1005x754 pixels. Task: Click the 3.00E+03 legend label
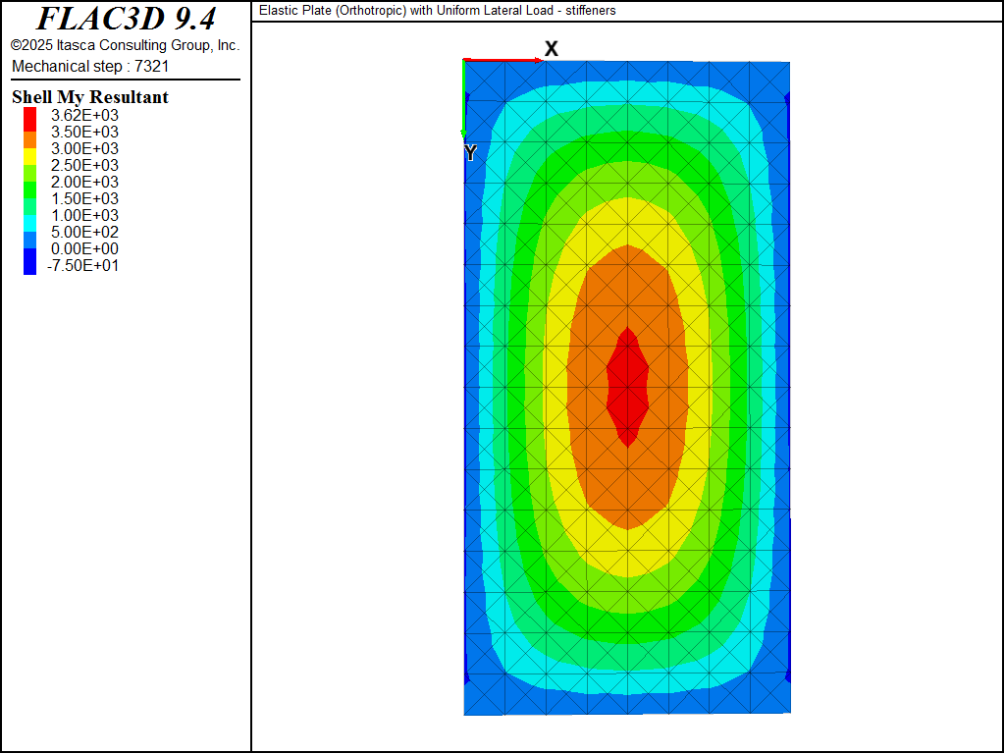click(84, 148)
